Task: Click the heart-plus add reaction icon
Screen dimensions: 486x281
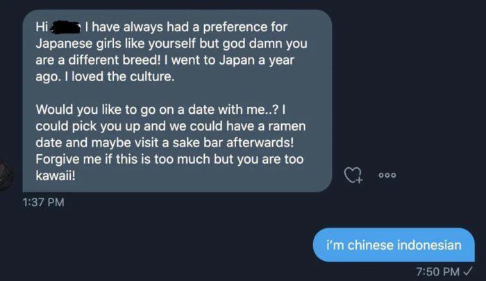Action: [x=354, y=176]
